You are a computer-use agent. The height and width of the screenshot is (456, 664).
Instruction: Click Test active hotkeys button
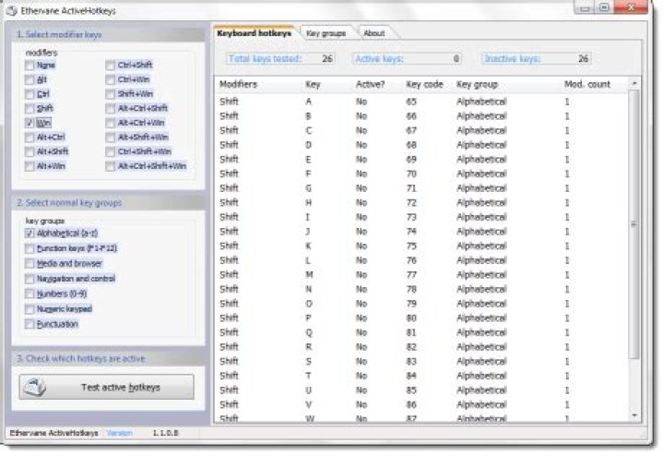(107, 387)
